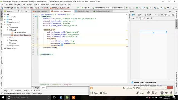Image resolution: width=178 pixels, height=100 pixels.
Task: Start the Debug app bug icon
Action: [x=137, y=8]
